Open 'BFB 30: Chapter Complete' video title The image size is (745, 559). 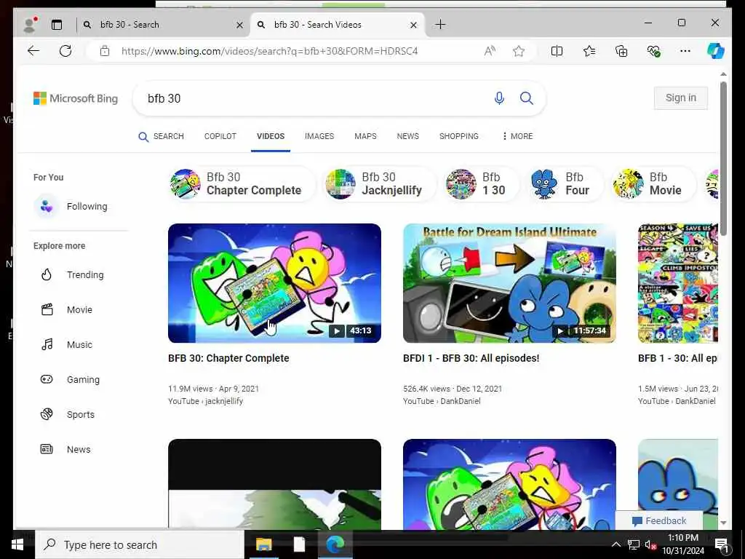[228, 358]
